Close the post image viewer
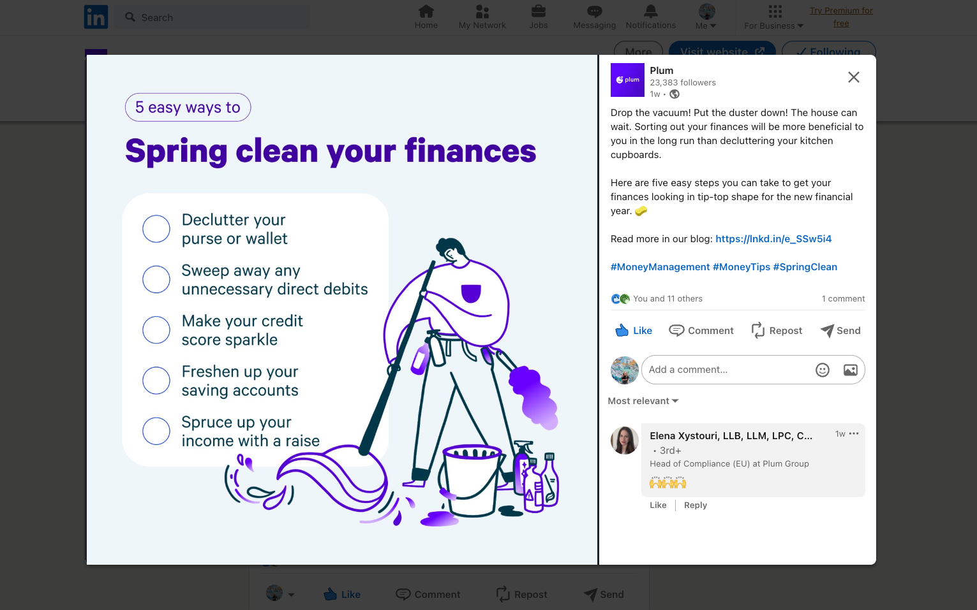The height and width of the screenshot is (610, 977). [853, 77]
